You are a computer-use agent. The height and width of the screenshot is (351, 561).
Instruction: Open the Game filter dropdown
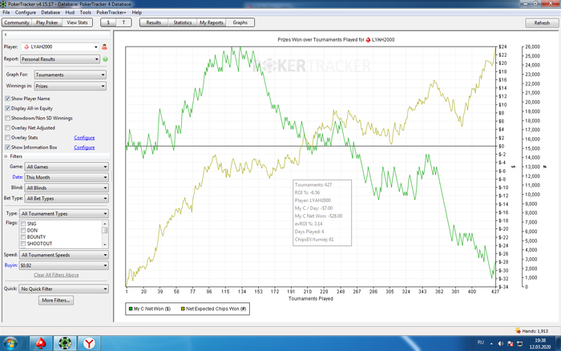pyautogui.click(x=67, y=167)
